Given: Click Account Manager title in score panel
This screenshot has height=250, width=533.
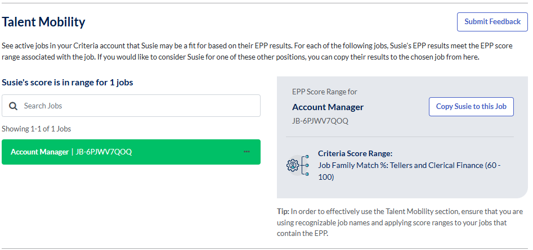Looking at the screenshot, I should pos(328,107).
